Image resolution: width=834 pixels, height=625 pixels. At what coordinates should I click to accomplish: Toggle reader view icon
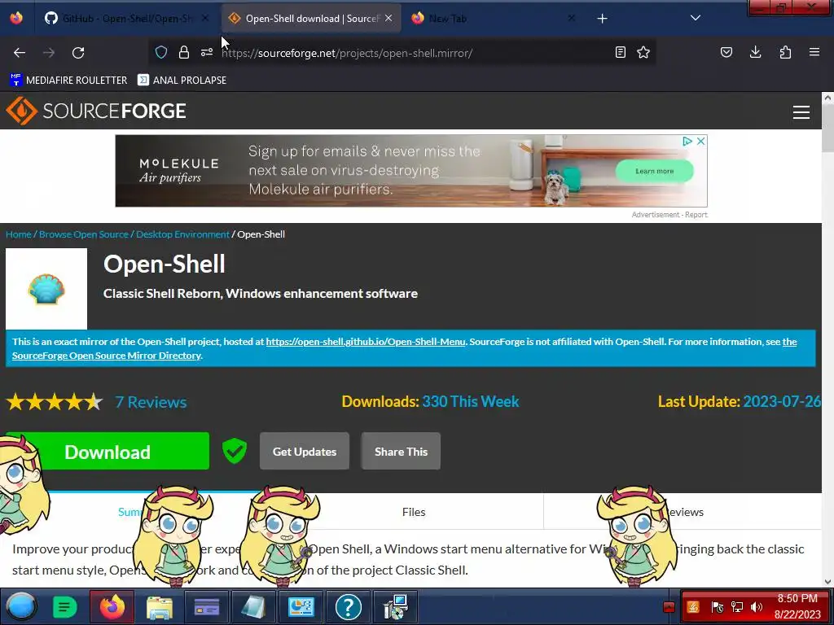(620, 52)
